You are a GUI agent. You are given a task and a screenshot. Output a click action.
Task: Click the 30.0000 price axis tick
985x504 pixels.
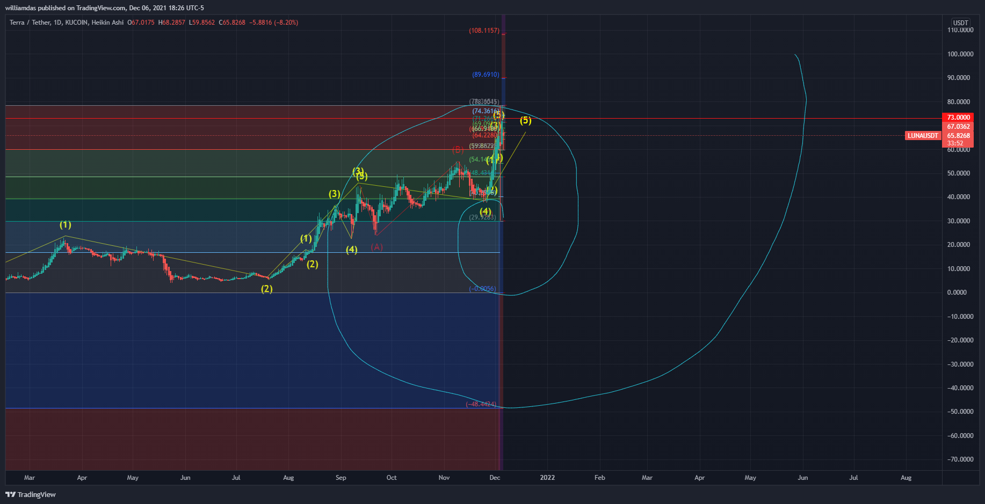pyautogui.click(x=959, y=221)
